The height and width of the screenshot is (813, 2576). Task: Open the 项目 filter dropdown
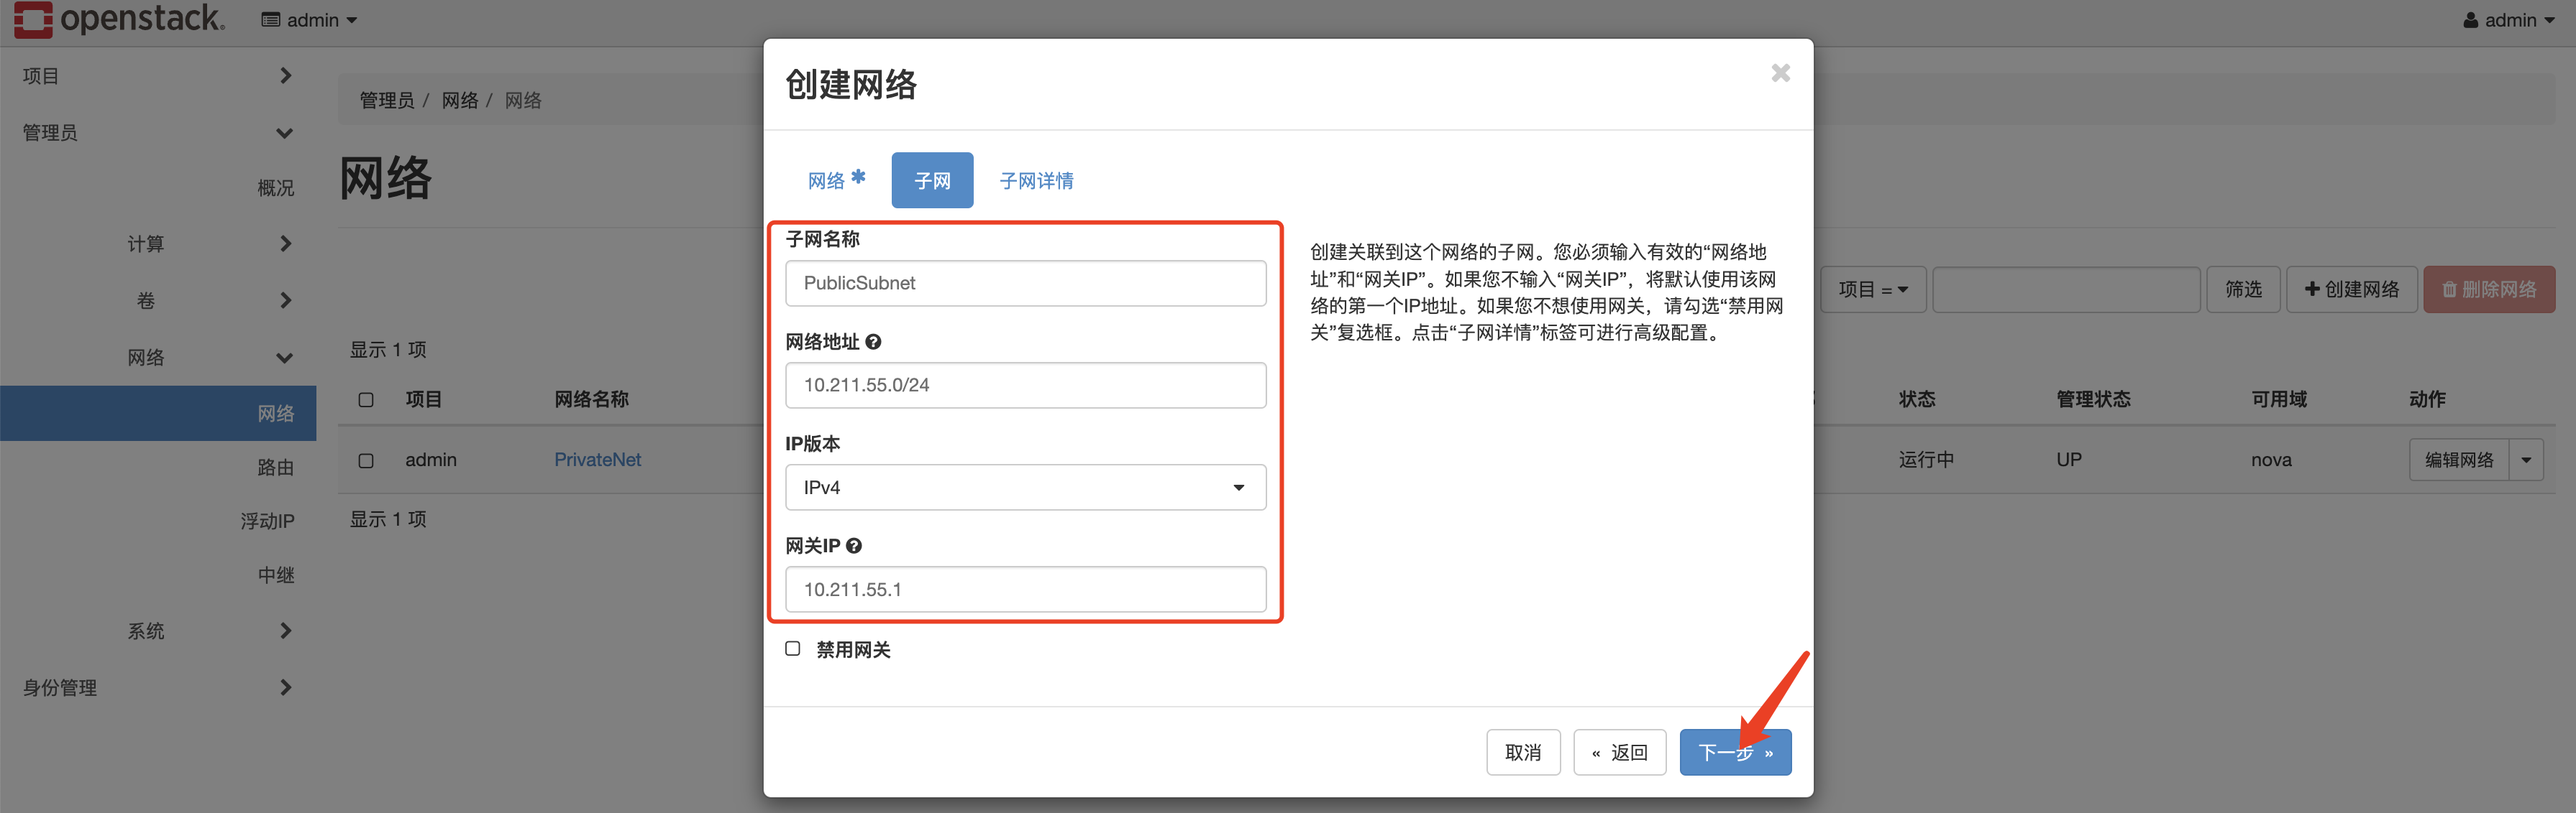tap(1873, 289)
